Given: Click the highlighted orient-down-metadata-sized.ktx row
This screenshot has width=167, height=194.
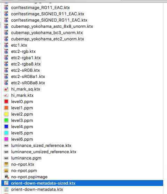Looking at the screenshot, I should 82,183.
